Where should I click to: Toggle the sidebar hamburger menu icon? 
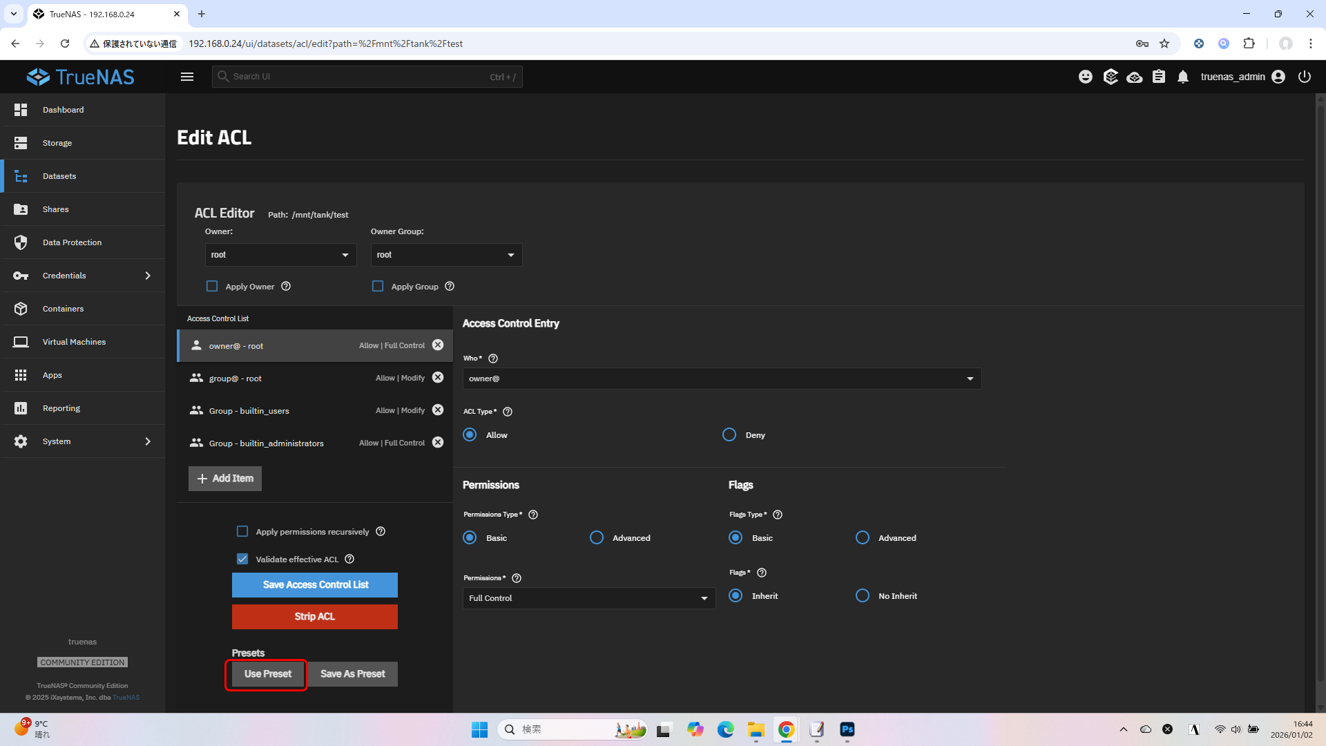[x=187, y=77]
